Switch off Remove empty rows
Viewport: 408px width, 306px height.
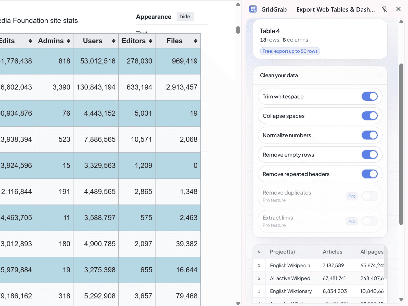pyautogui.click(x=369, y=155)
